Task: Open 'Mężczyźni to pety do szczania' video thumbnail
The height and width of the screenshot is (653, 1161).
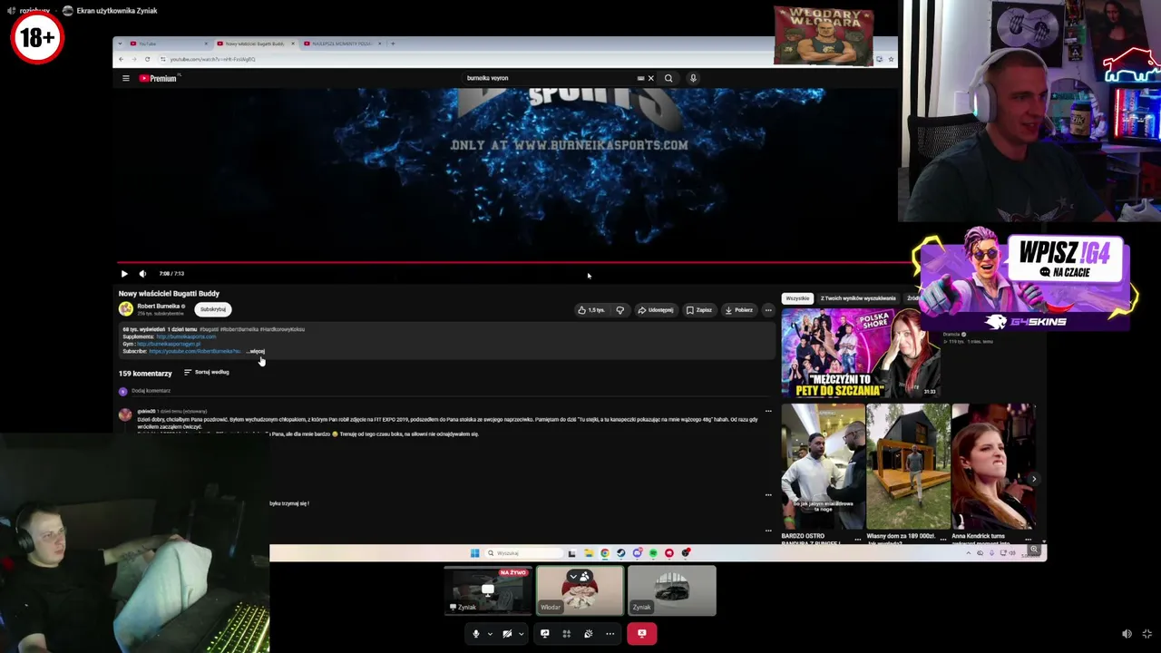Action: (861, 353)
